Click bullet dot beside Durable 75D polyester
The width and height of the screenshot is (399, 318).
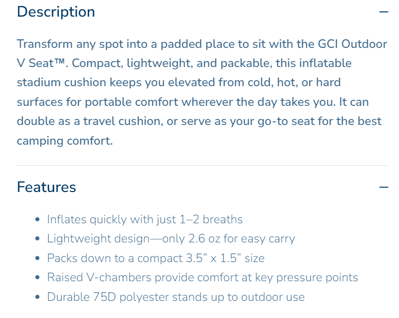pyautogui.click(x=38, y=297)
